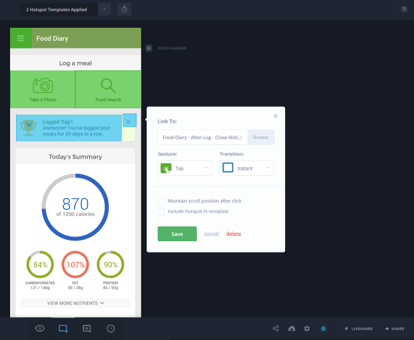The width and height of the screenshot is (414, 340).
Task: Click the workflow share-nodes icon
Action: (276, 328)
